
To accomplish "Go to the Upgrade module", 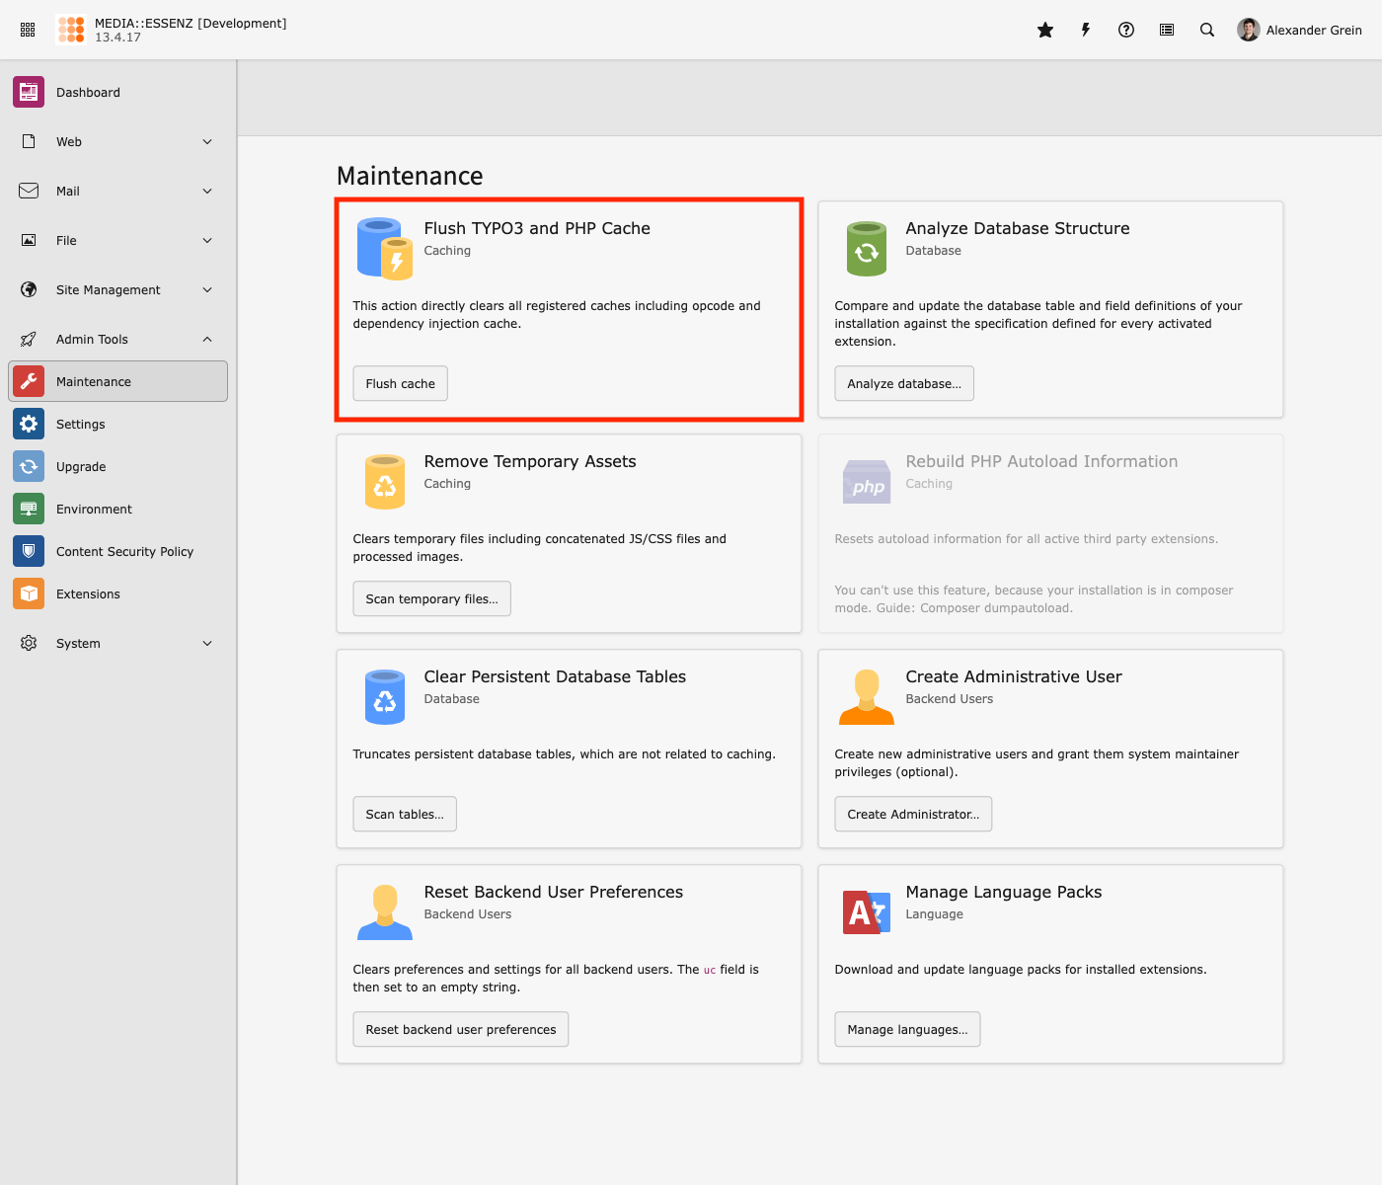I will 81,466.
